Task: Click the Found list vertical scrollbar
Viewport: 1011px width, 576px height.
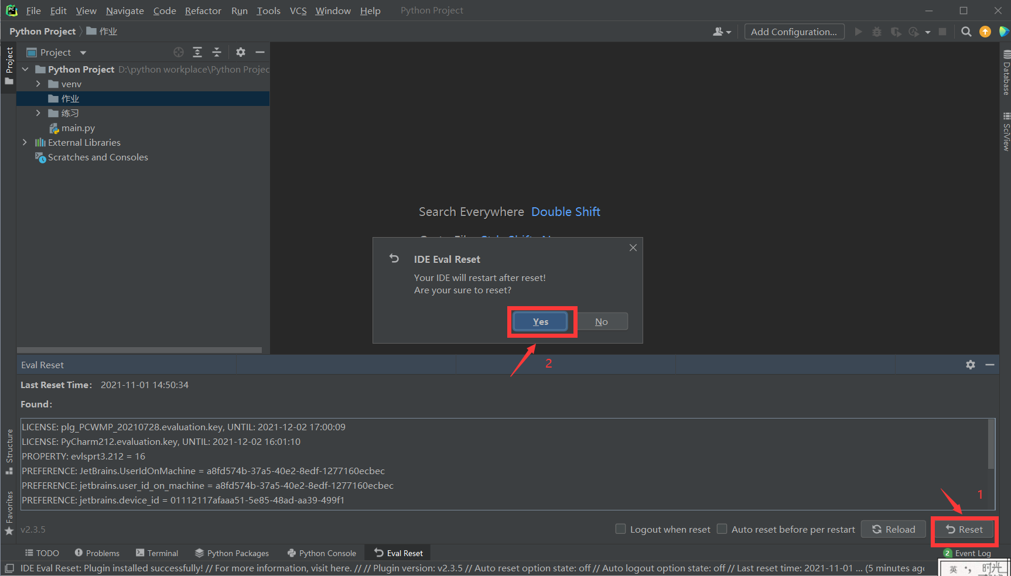Action: pyautogui.click(x=991, y=444)
